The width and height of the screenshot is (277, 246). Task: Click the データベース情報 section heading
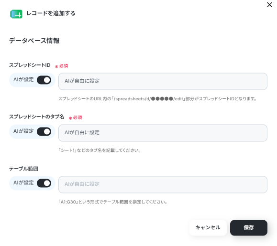coord(34,41)
